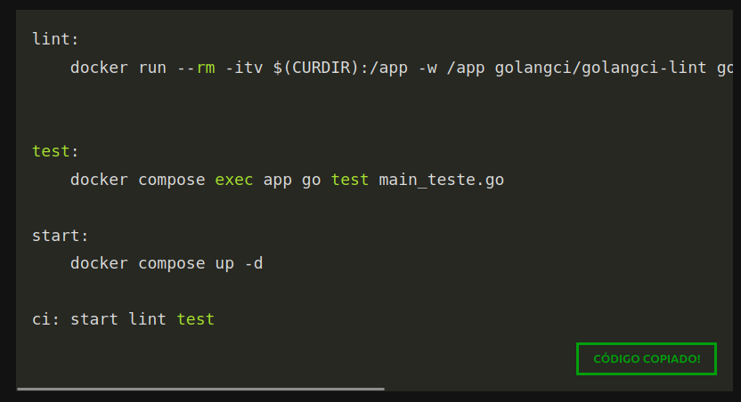
Task: Click the word "up" in the start command
Action: [x=224, y=263]
